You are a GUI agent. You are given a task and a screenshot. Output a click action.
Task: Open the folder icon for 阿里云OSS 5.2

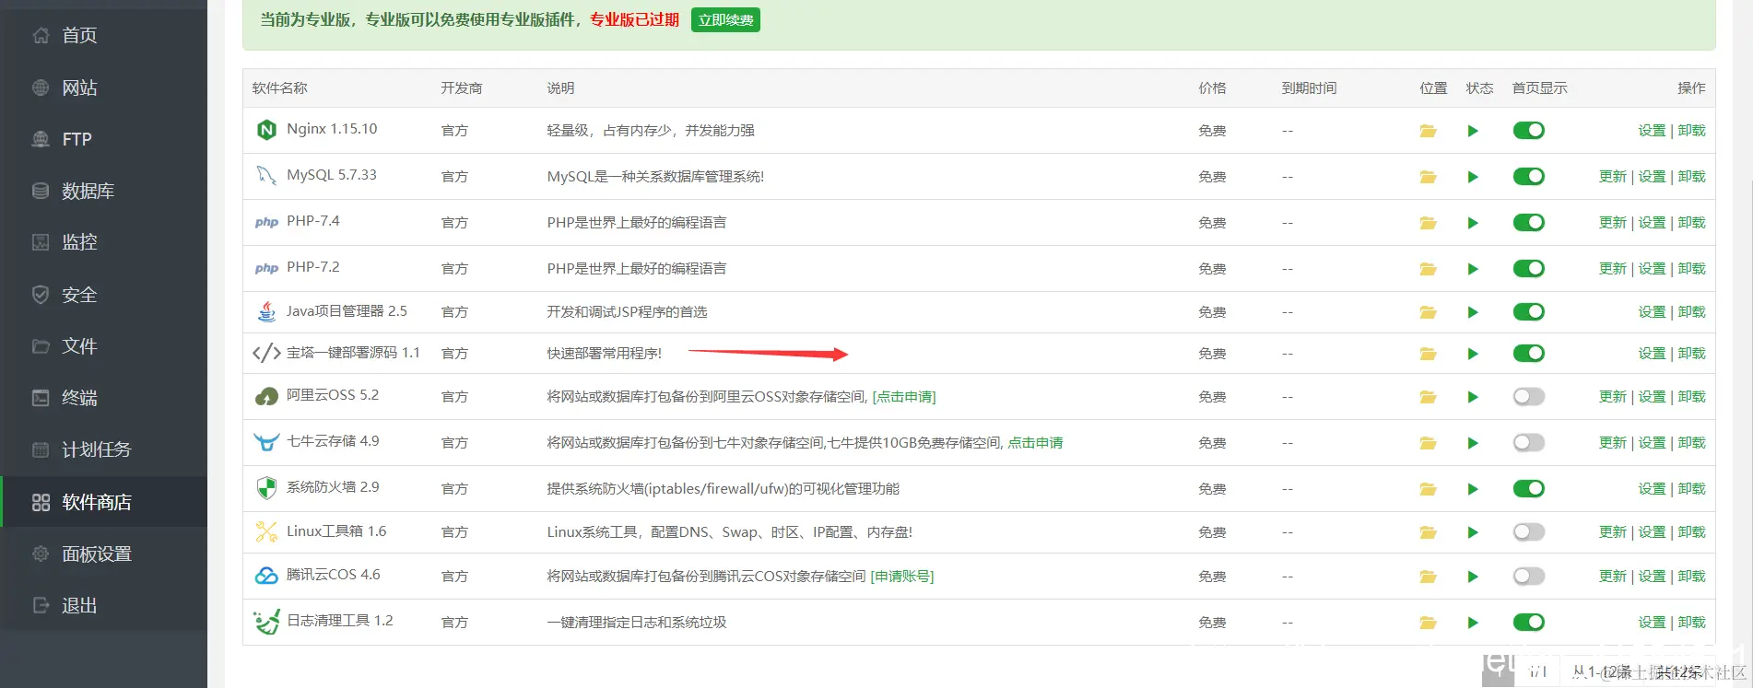[x=1428, y=397]
